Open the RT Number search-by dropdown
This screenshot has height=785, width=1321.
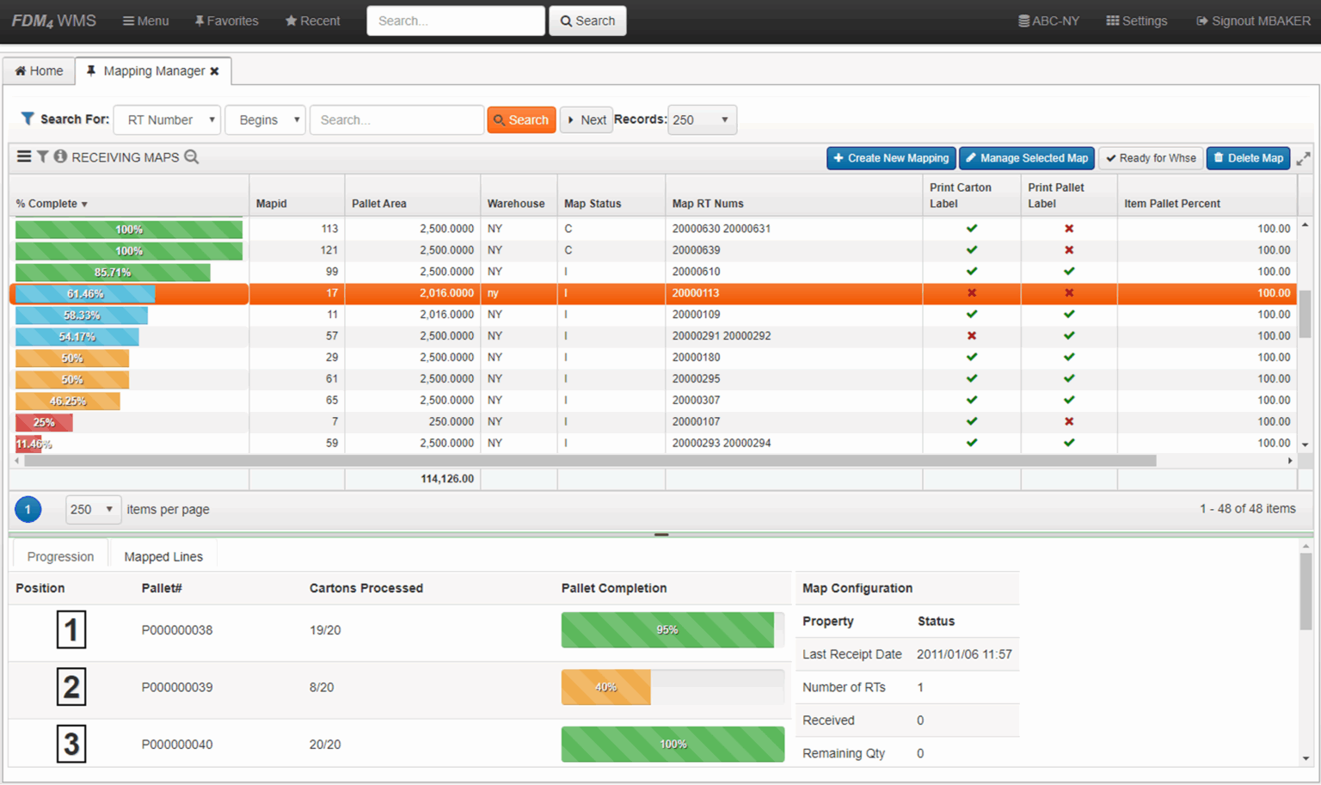(x=167, y=120)
